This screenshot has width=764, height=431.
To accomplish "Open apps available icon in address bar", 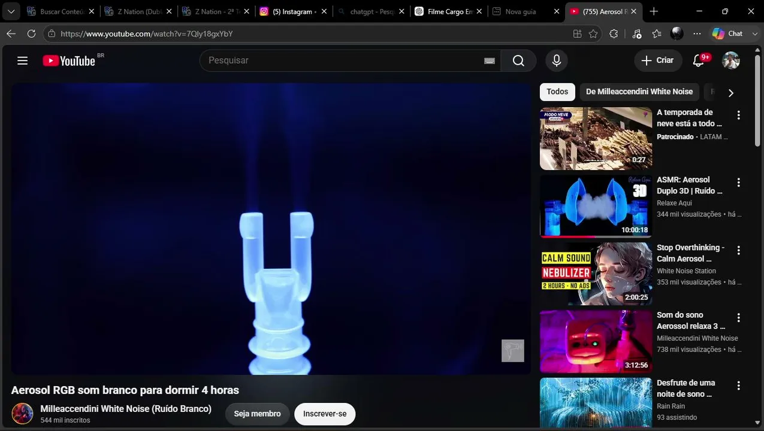I will (x=577, y=34).
